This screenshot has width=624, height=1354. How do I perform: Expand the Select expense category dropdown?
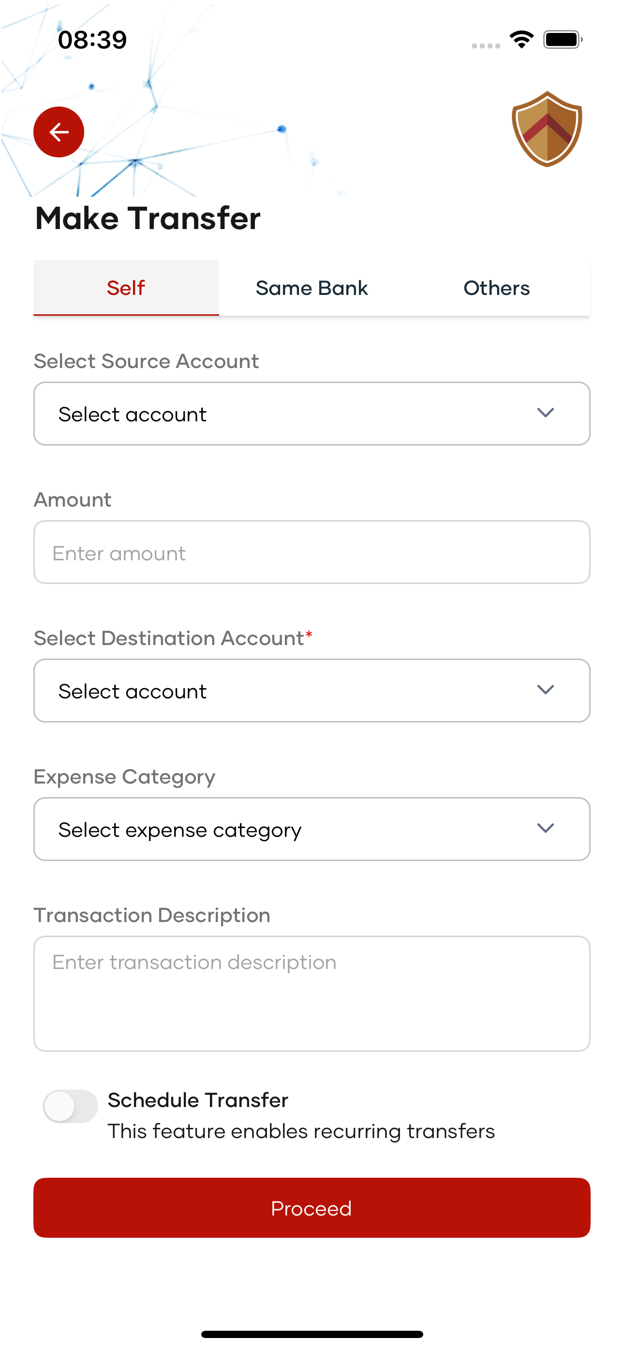[x=312, y=829]
